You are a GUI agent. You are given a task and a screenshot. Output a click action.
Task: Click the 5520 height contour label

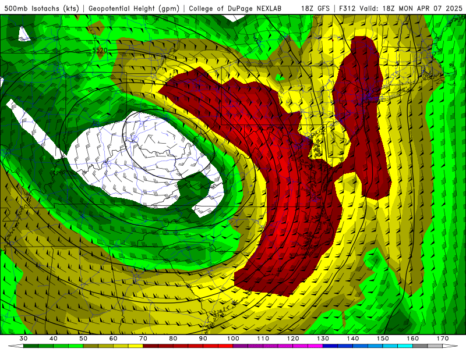100,50
